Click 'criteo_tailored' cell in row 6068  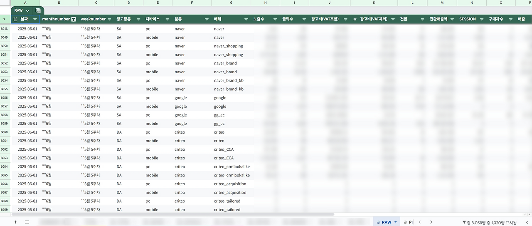(231, 201)
